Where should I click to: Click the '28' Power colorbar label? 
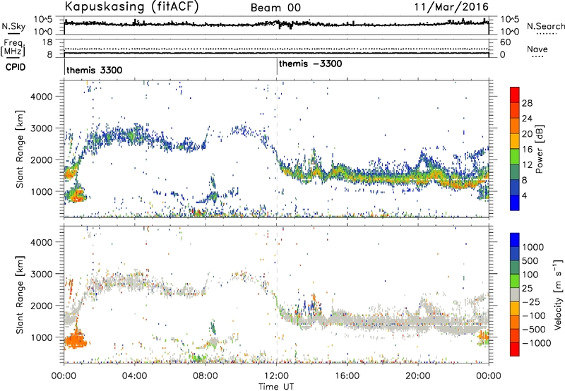pyautogui.click(x=527, y=103)
